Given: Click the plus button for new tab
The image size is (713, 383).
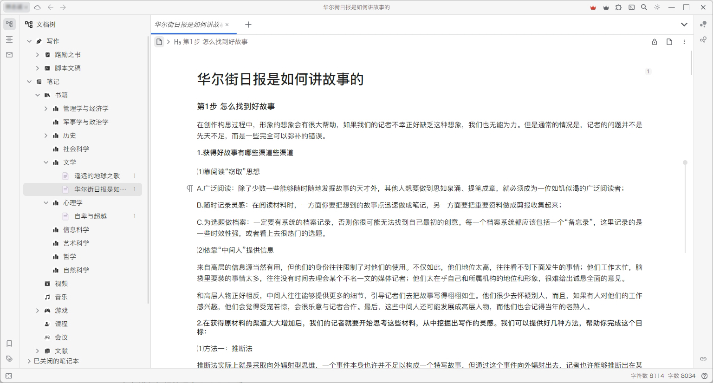Looking at the screenshot, I should [x=248, y=25].
